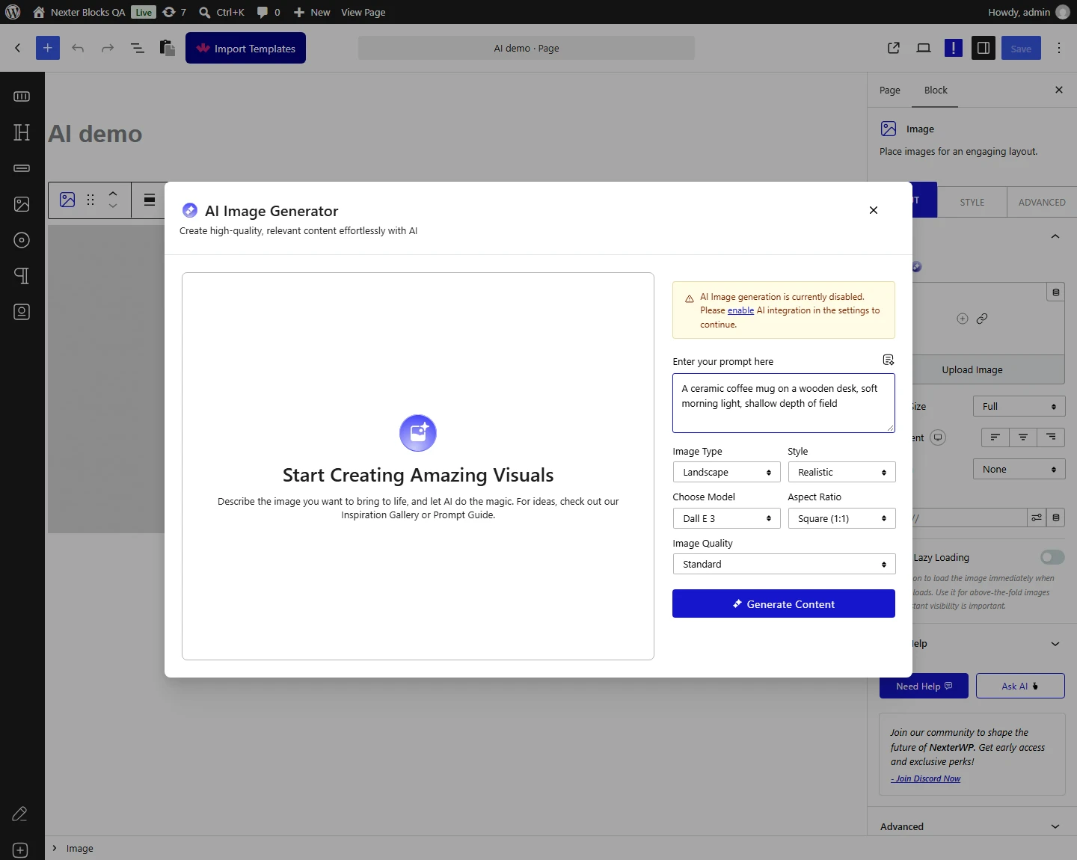Open the Join Discord Now link
The height and width of the screenshot is (860, 1077).
click(926, 778)
